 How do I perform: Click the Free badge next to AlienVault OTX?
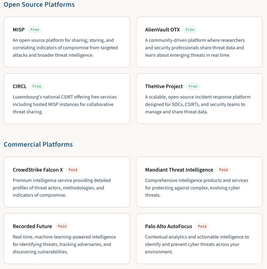[190, 30]
